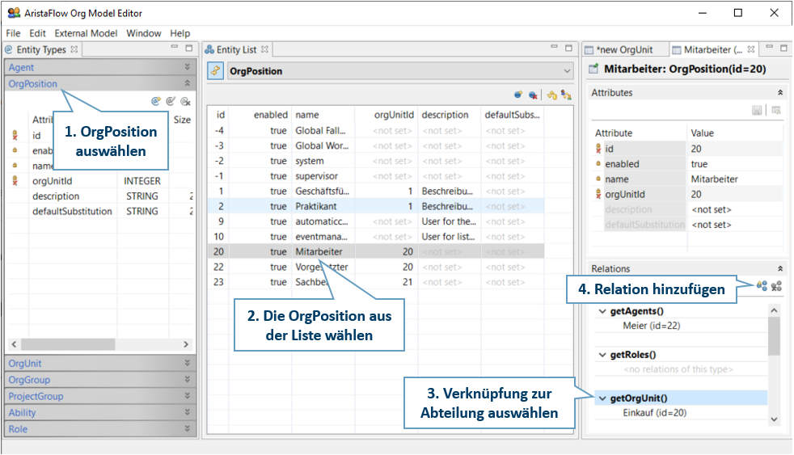Screen dimensions: 794x455
Task: Select the eventmana... row with id 10
Action: click(376, 236)
